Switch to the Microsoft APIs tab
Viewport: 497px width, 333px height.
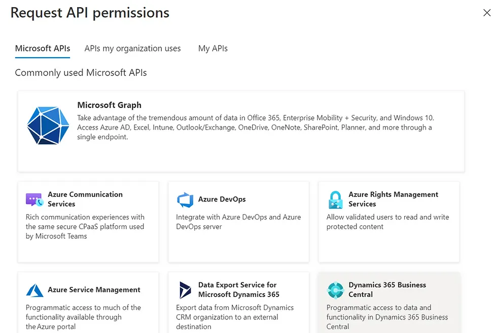(43, 49)
